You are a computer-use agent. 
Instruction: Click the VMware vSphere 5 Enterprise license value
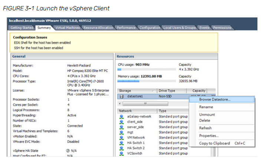[x=88, y=92]
